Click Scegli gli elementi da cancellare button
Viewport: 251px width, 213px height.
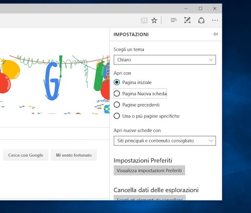tap(149, 198)
